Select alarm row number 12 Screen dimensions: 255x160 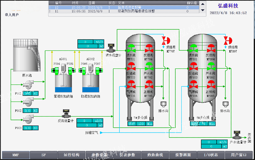124,7
